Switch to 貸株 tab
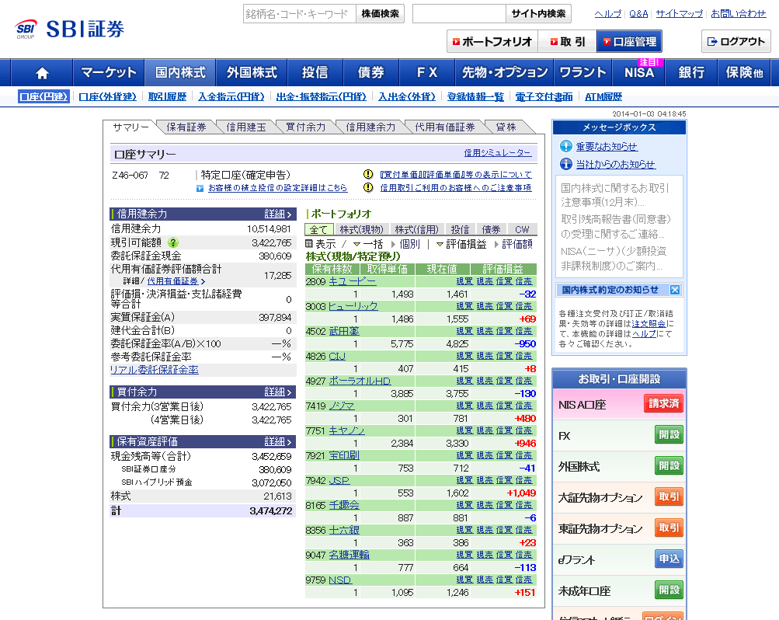Viewport: 779px width, 620px height. pyautogui.click(x=506, y=127)
